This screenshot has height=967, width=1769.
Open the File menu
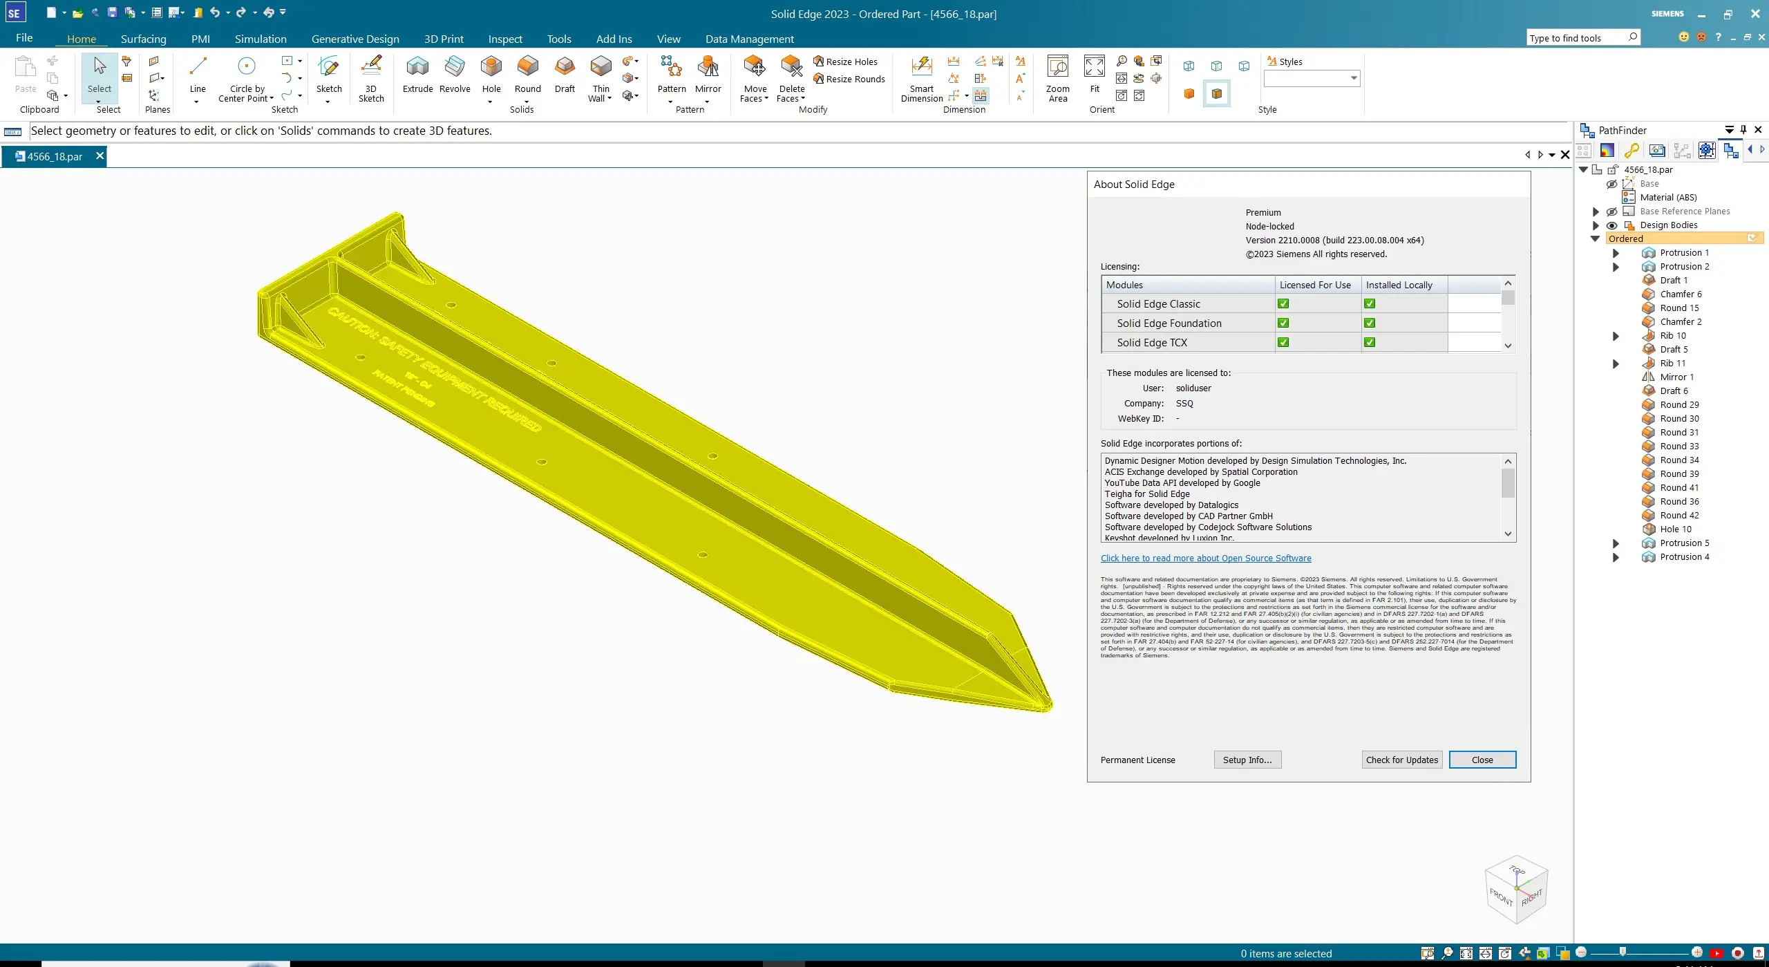[24, 38]
